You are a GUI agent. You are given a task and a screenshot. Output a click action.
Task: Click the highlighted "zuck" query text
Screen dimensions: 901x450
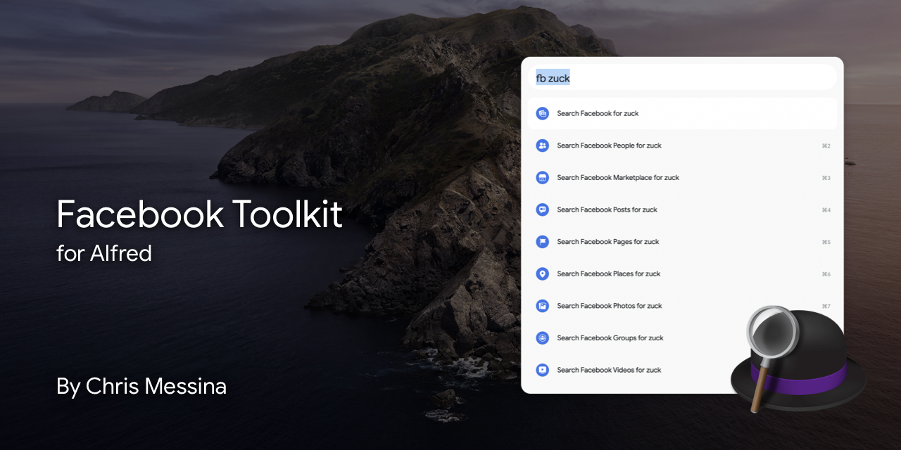click(560, 78)
